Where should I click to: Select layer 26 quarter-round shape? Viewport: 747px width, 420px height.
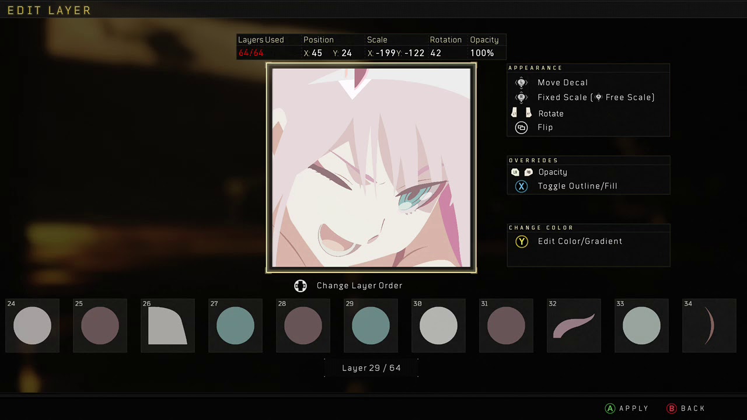[x=167, y=325]
